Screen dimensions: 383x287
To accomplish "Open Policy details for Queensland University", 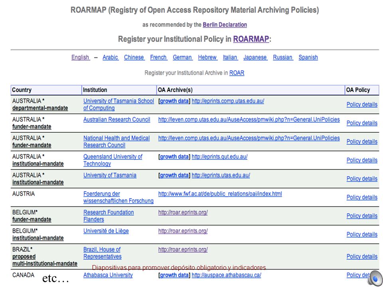I will click(x=362, y=160).
